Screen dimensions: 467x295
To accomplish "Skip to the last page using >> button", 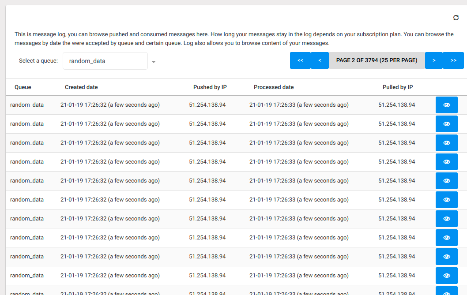I will 453,60.
